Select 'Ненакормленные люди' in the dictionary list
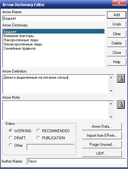The image size is (128, 169). tap(54, 44)
